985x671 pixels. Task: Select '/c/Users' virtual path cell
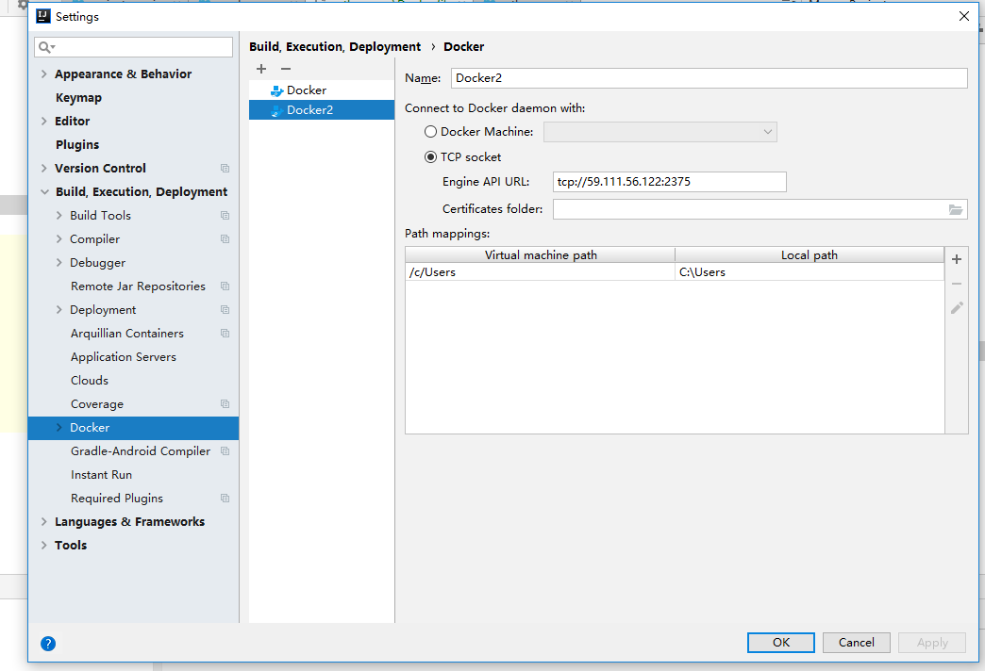[541, 271]
